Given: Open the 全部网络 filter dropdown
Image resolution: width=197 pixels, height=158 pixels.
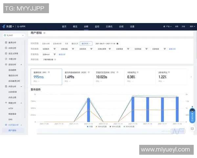Looking at the screenshot, I should click(x=141, y=49).
